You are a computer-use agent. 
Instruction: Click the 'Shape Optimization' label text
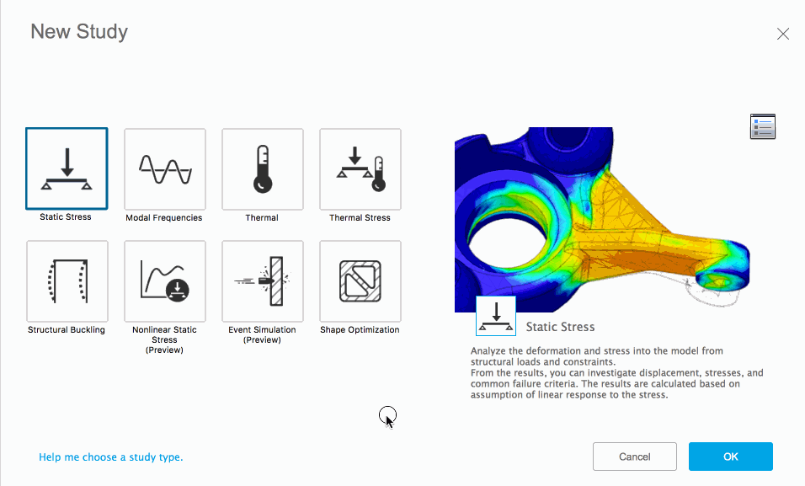[360, 330]
